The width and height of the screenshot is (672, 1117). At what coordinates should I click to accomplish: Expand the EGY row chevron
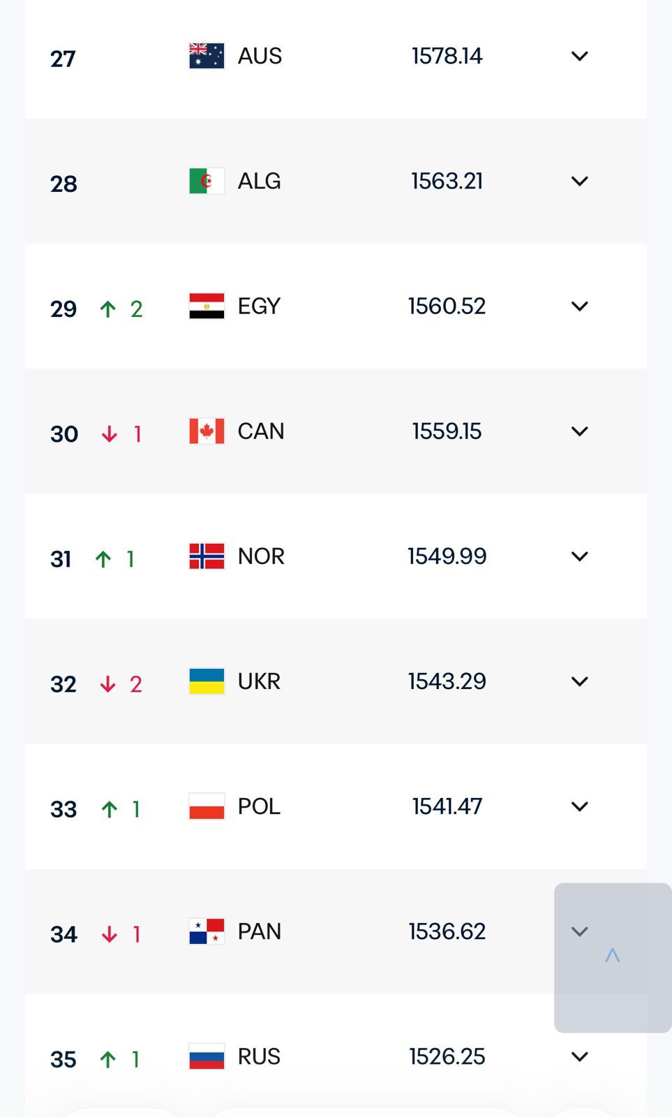[579, 306]
